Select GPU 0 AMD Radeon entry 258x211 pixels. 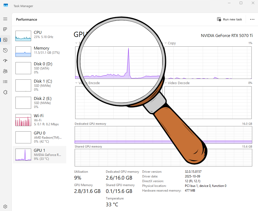point(39,137)
